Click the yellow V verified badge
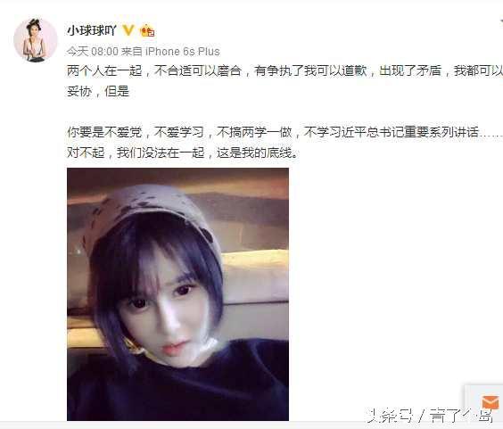503x429 pixels. pos(128,30)
